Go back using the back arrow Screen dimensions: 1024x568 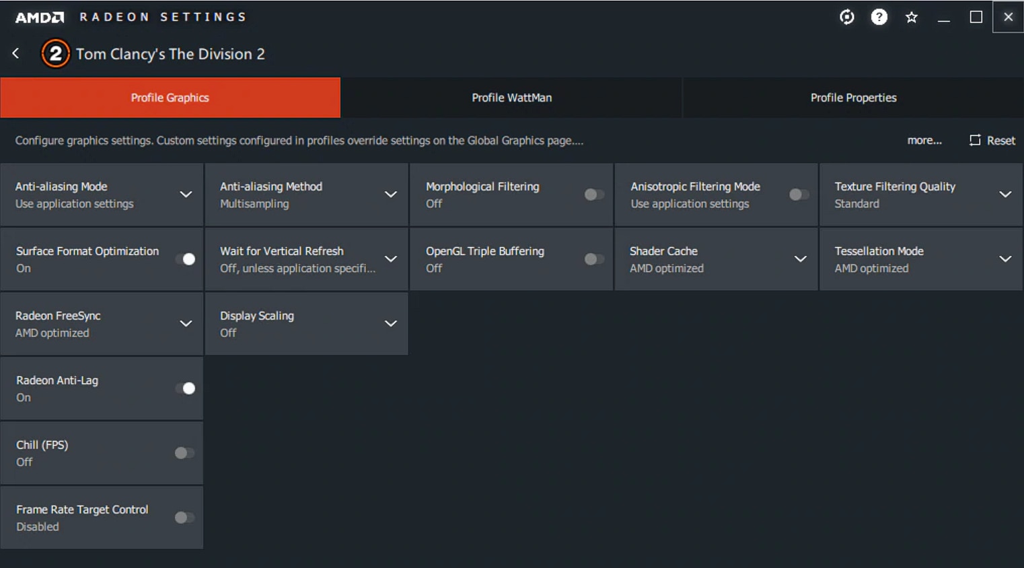click(x=15, y=53)
